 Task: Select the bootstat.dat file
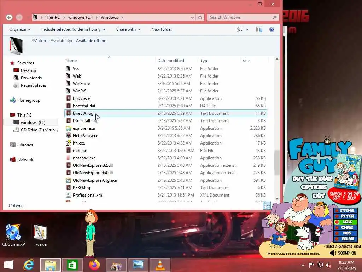[x=84, y=106]
